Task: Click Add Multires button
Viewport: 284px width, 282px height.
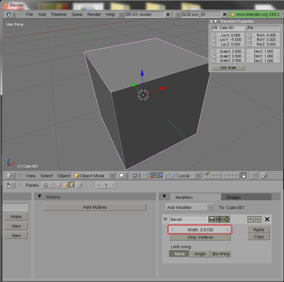Action: click(95, 207)
